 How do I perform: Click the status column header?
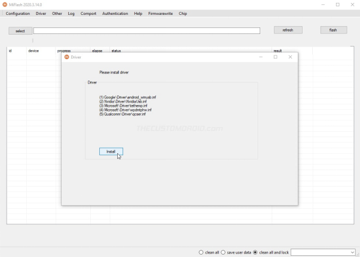point(191,51)
